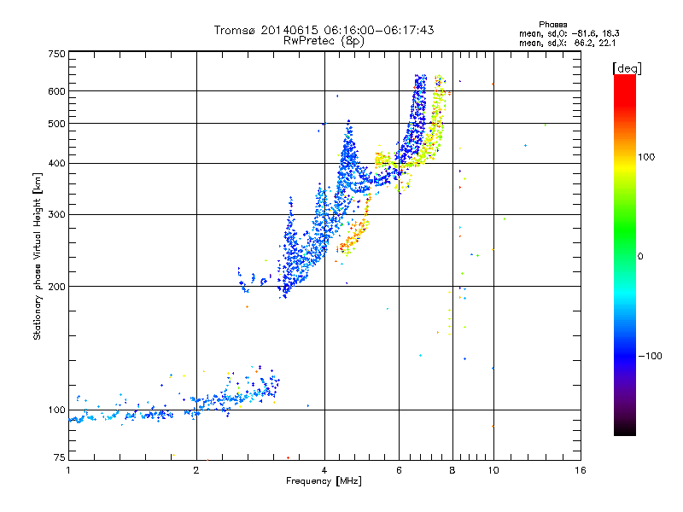The height and width of the screenshot is (512, 683).
Task: Click the x-axis tick label '2'
Action: pos(196,470)
